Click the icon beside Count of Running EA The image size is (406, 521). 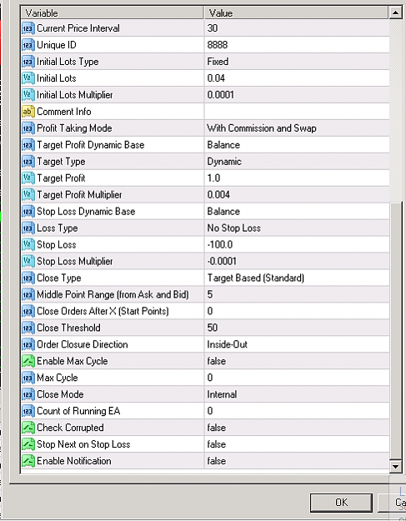(x=28, y=411)
